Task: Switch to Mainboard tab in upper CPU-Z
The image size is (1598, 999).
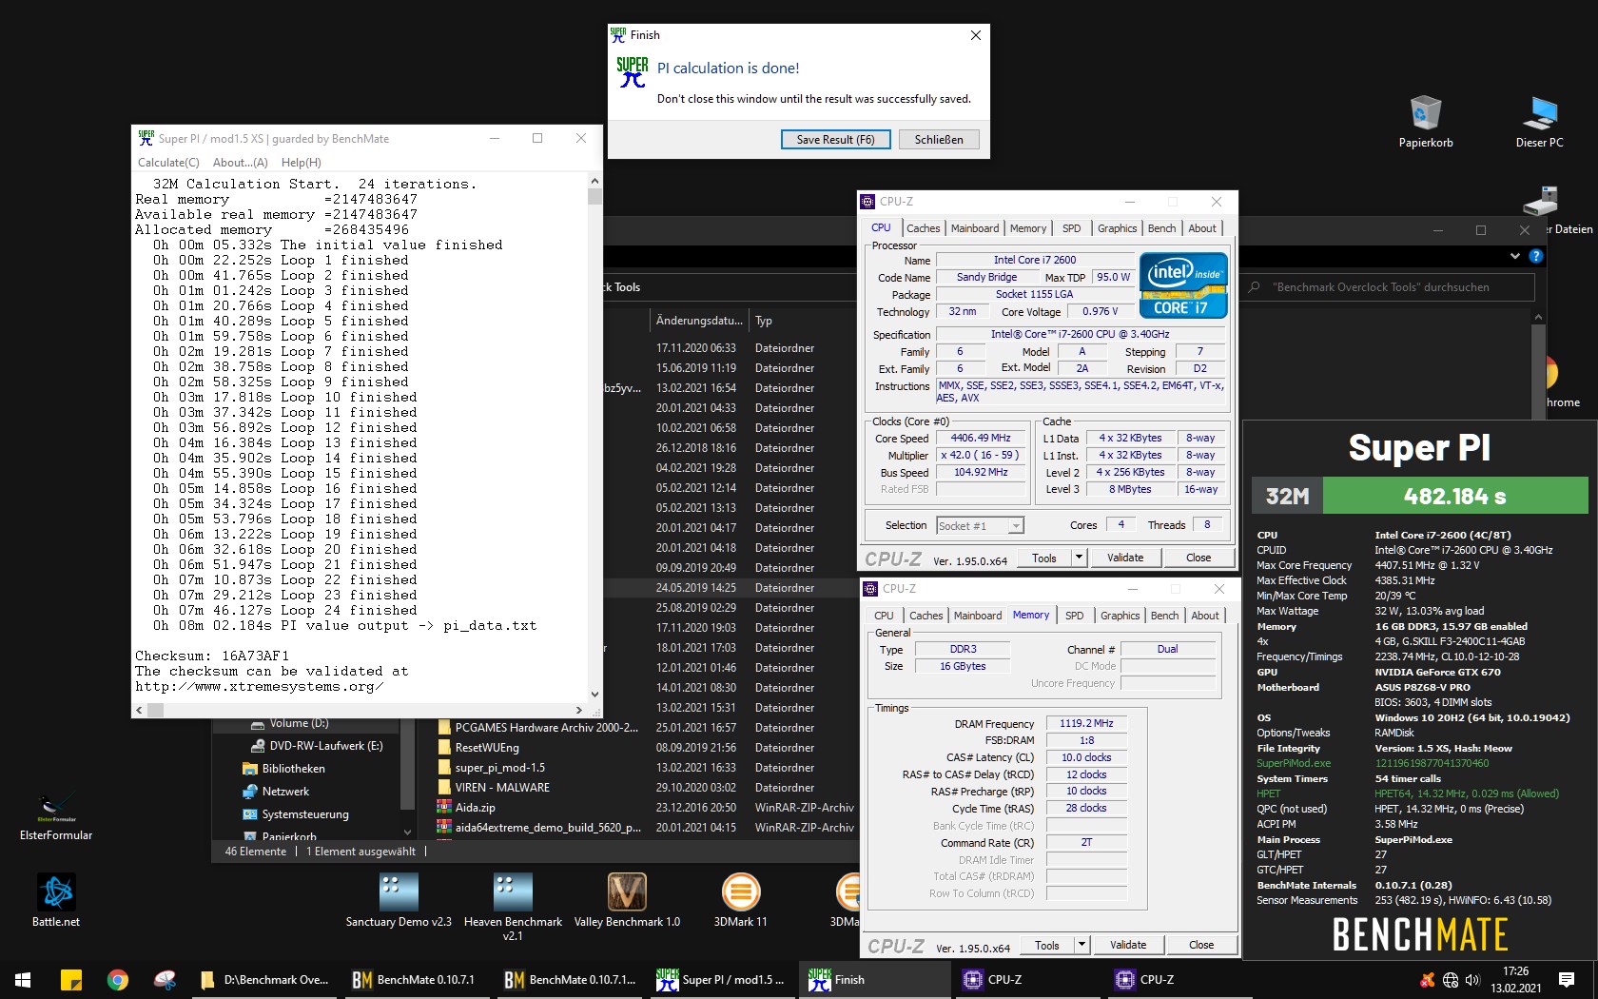Action: click(975, 228)
